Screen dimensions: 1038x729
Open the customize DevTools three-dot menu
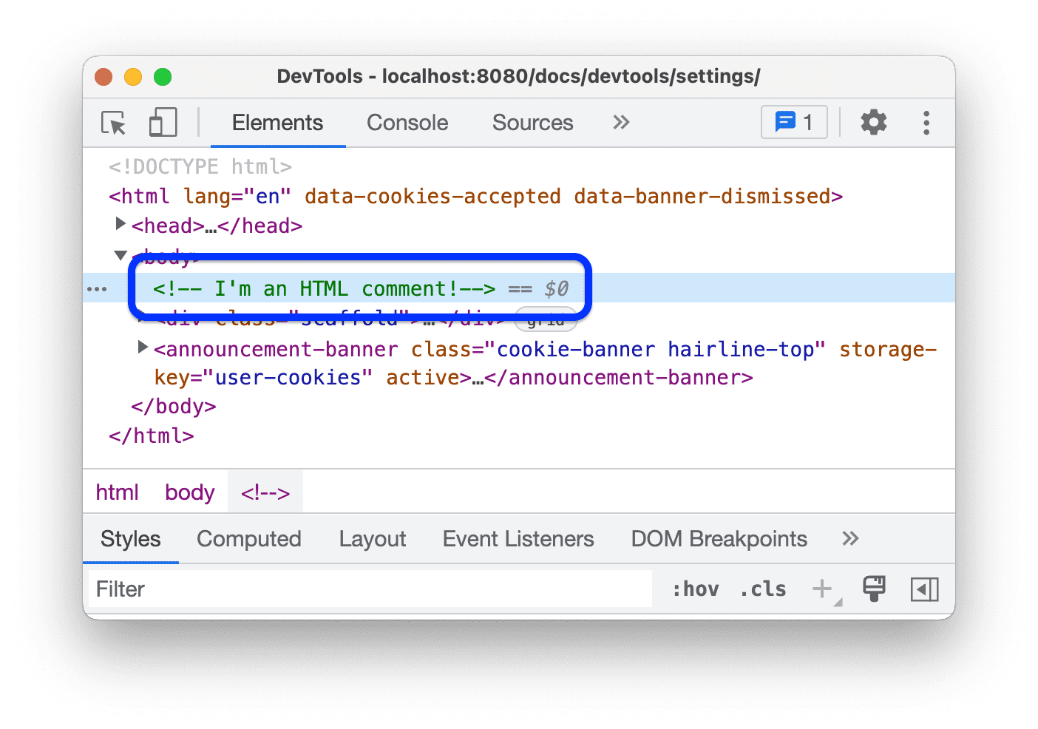click(x=926, y=123)
